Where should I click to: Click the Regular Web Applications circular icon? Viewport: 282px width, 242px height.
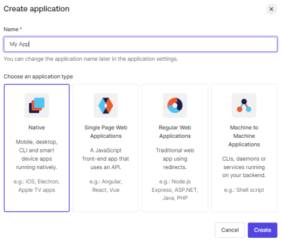(175, 105)
